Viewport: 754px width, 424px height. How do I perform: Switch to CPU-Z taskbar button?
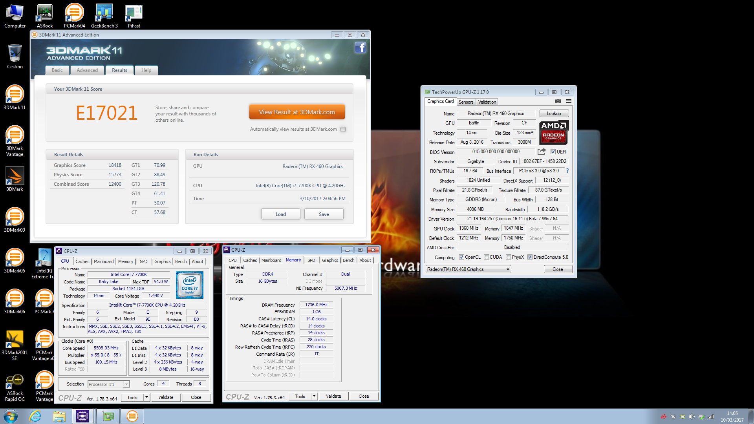coord(82,416)
